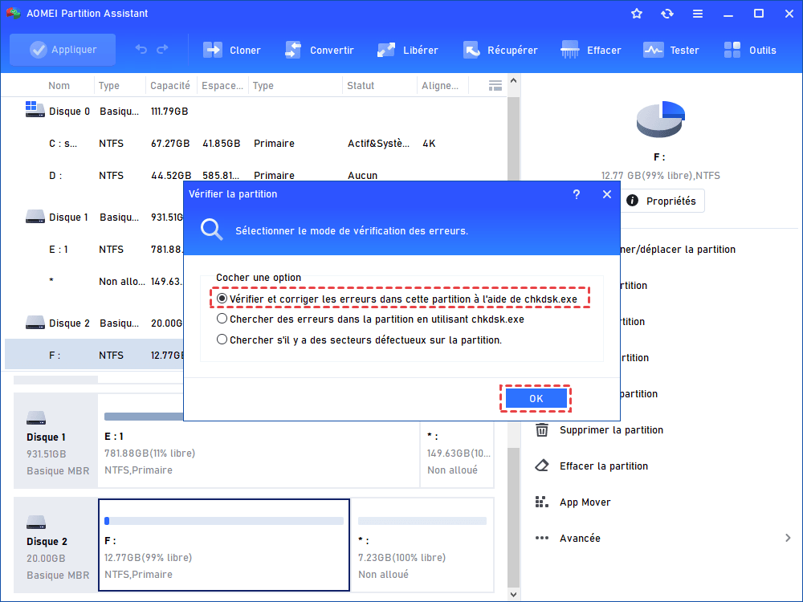Click the Effacer wipe icon

tap(571, 50)
